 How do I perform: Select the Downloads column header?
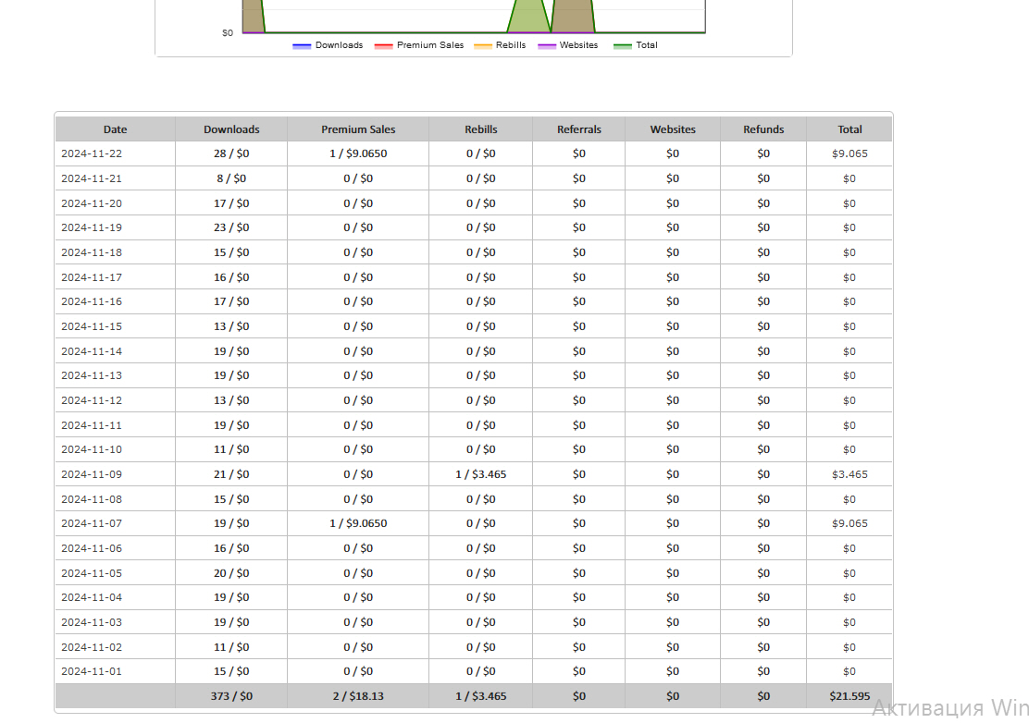coord(231,129)
